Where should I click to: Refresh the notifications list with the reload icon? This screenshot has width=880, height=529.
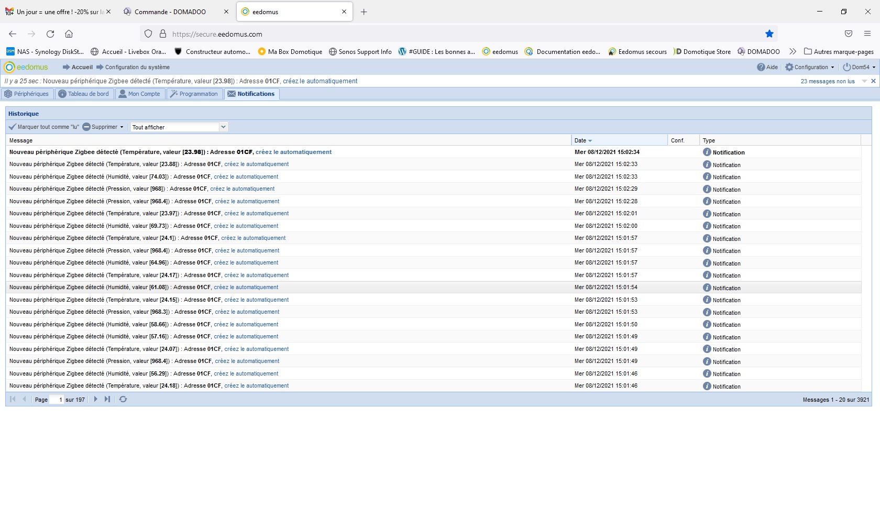[x=123, y=399]
